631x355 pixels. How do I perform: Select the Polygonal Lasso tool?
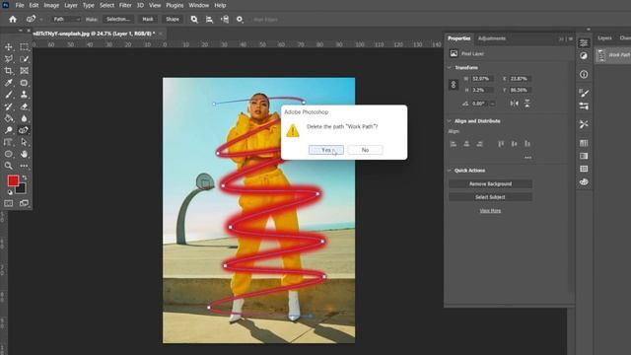[x=9, y=59]
